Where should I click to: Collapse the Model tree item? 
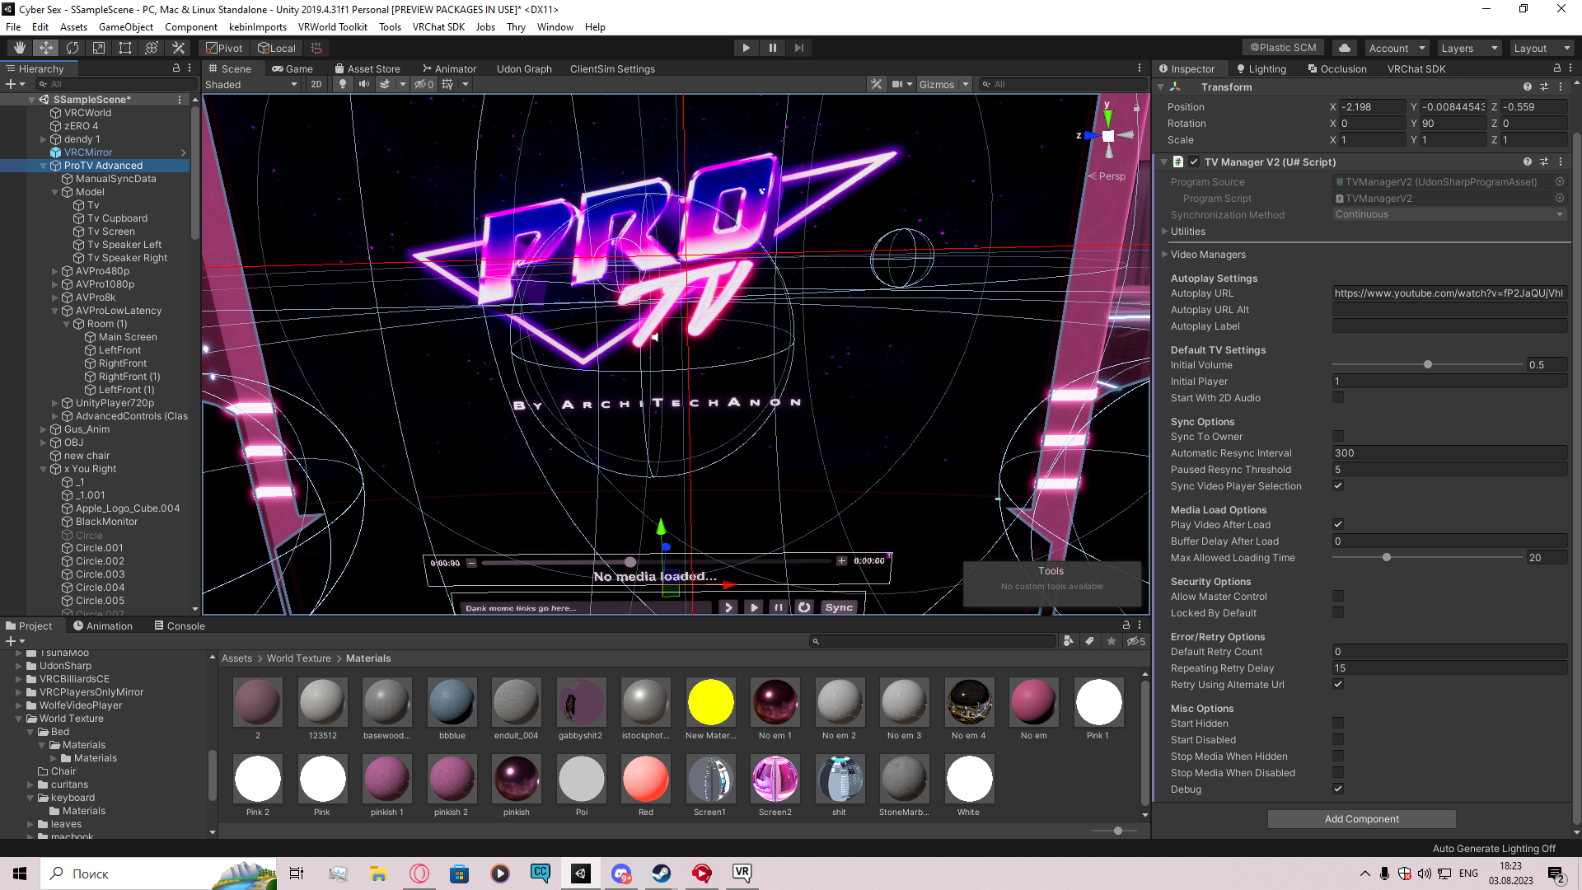(55, 192)
